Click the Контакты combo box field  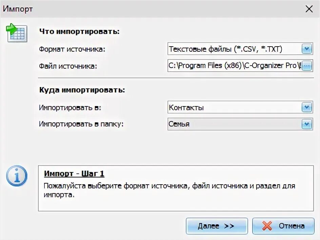click(234, 108)
